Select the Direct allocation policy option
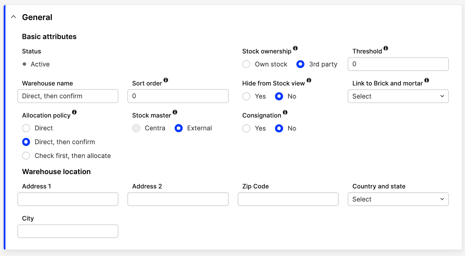Image resolution: width=465 pixels, height=256 pixels. point(26,128)
